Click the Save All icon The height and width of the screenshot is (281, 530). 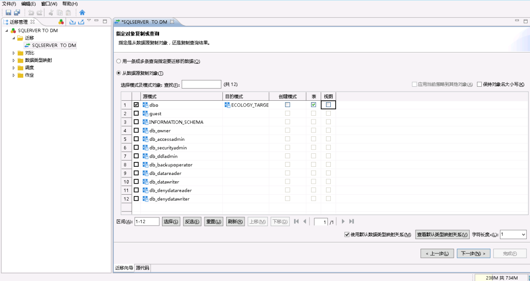tap(17, 13)
